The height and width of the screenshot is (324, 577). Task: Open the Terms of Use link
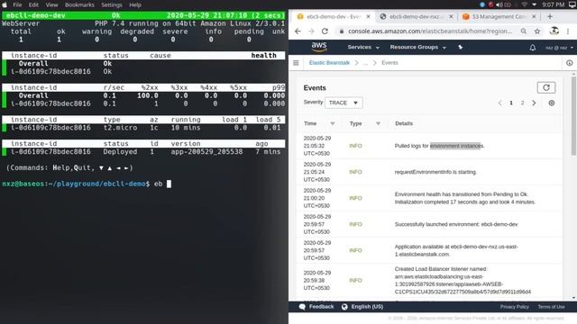551,307
